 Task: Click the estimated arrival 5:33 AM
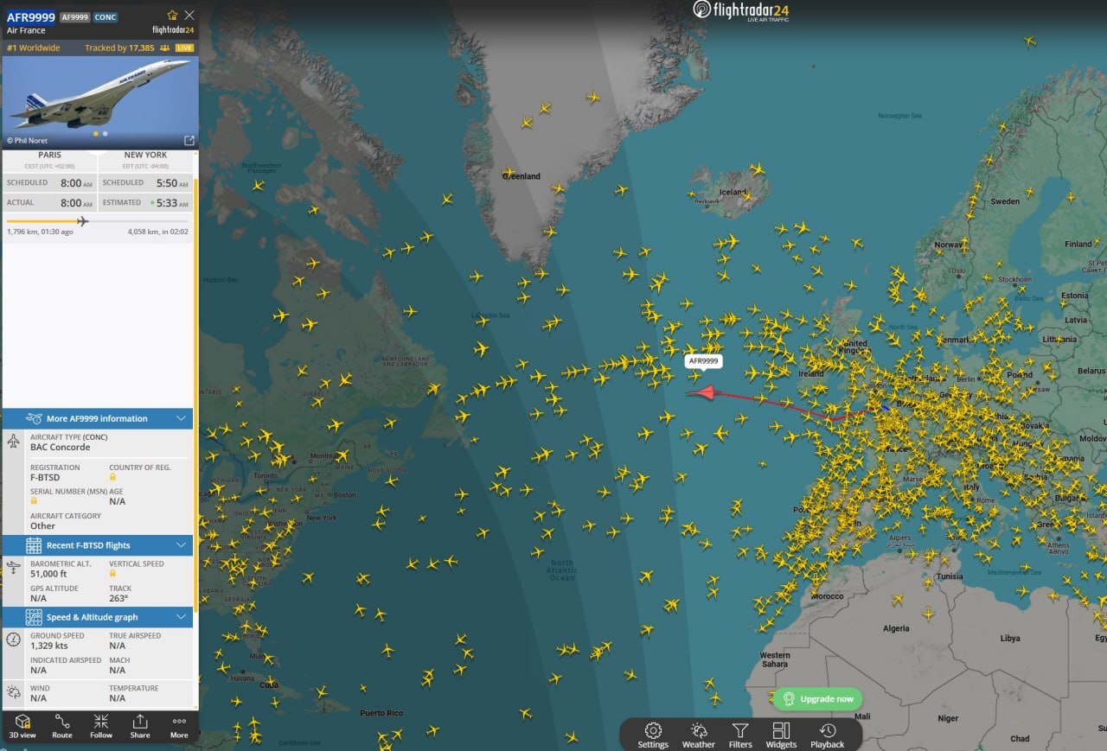(x=173, y=203)
